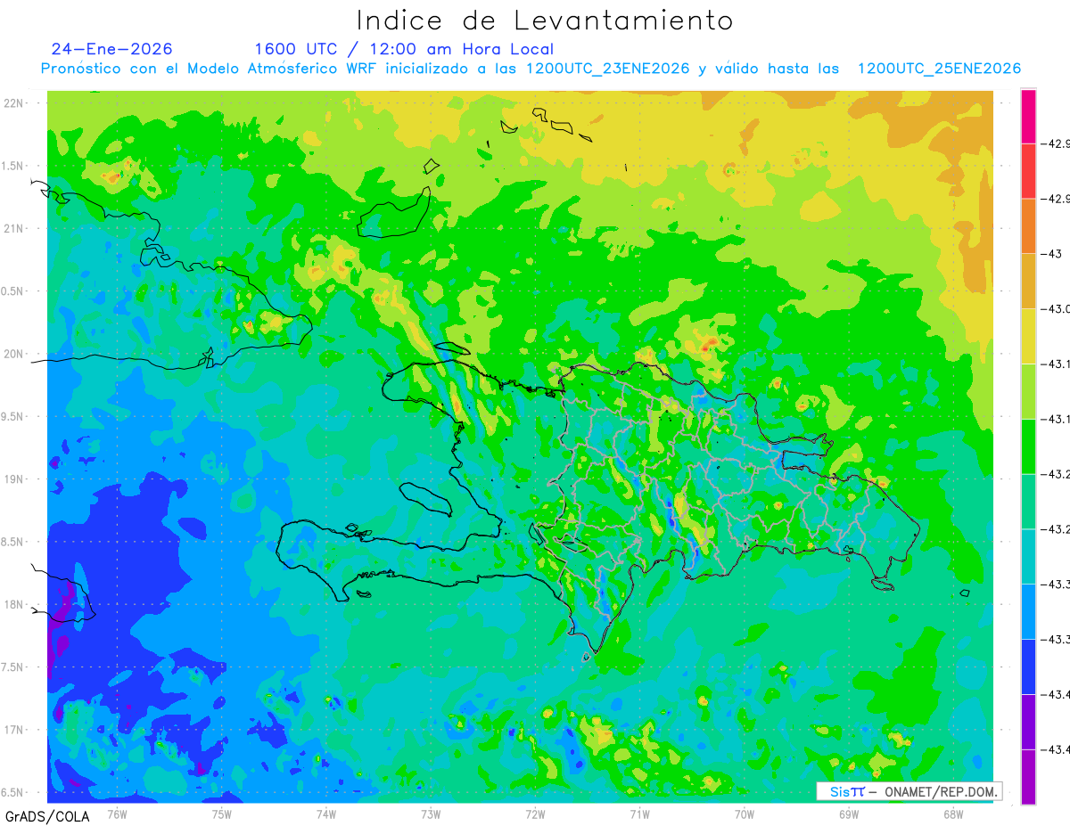Click the teal-green swatch in the color scale
1070x826 pixels.
[x=1028, y=502]
